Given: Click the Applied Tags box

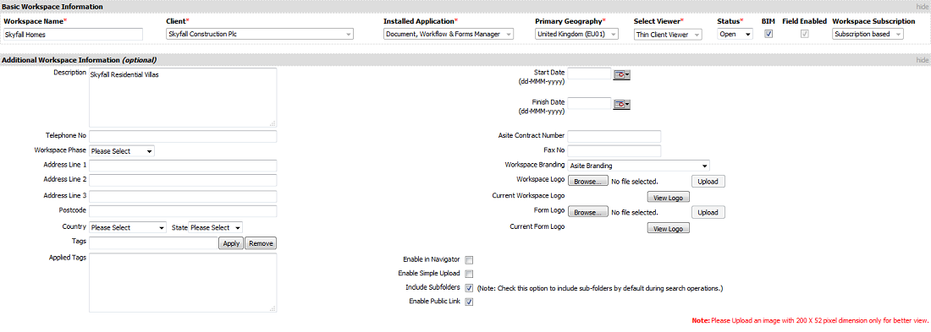Looking at the screenshot, I should pos(183,283).
